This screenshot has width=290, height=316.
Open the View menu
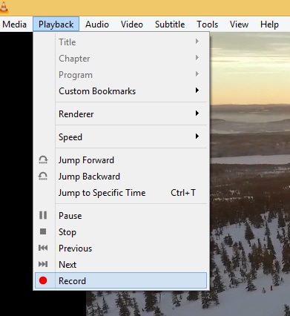click(x=239, y=24)
